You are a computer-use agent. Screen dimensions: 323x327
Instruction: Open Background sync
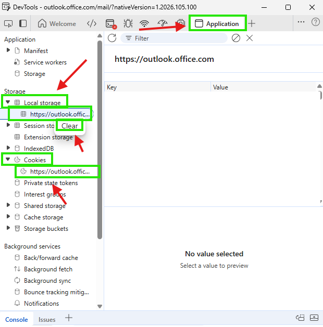(47, 281)
